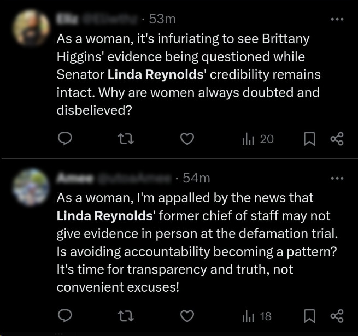Repost the chief of staff tweet
The height and width of the screenshot is (336, 358).
coord(126,316)
